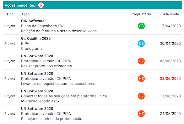Click the red pending count badge 6

pyautogui.click(x=41, y=5)
